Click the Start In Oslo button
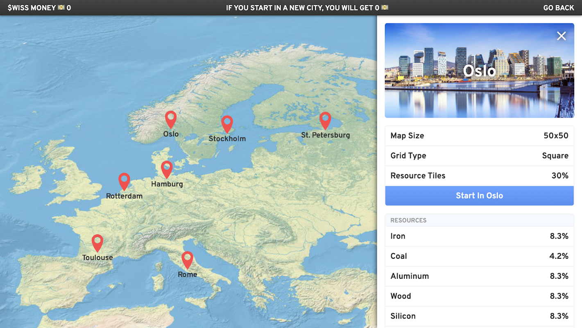The image size is (582, 328). pyautogui.click(x=479, y=196)
